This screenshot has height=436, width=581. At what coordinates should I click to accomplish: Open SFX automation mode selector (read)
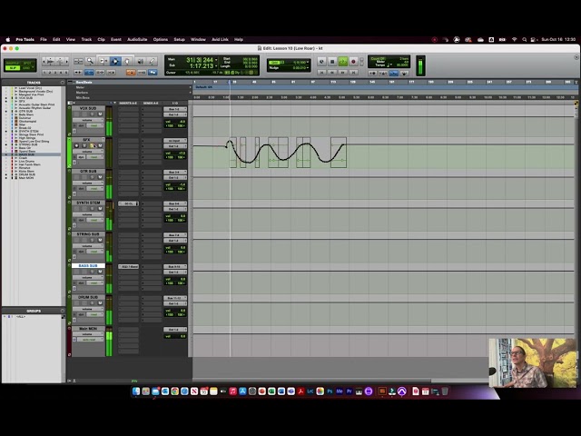94,157
